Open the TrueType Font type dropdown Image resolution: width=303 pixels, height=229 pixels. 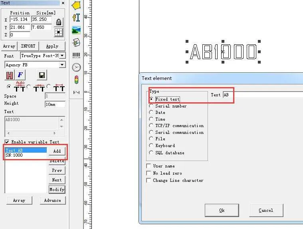[62, 56]
